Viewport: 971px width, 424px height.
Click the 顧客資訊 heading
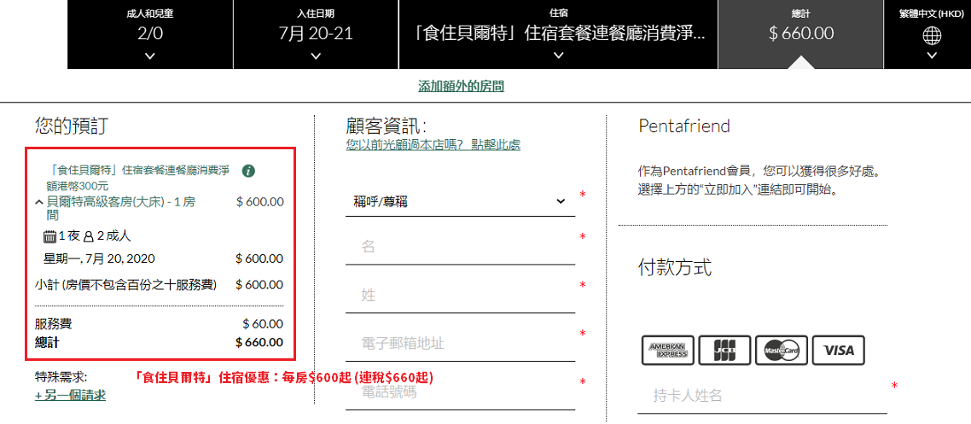click(x=387, y=125)
